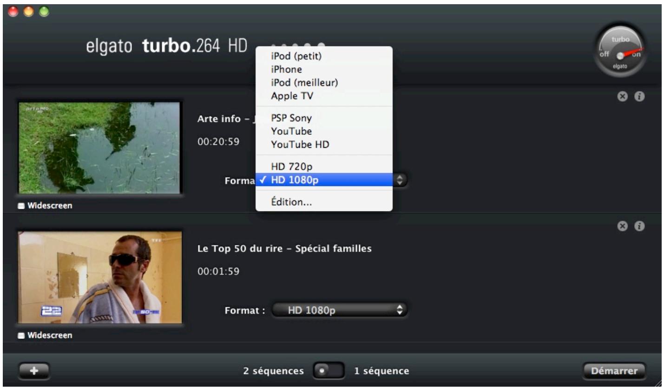Choose iPod (petit) format
This screenshot has width=664, height=389.
pyautogui.click(x=324, y=56)
